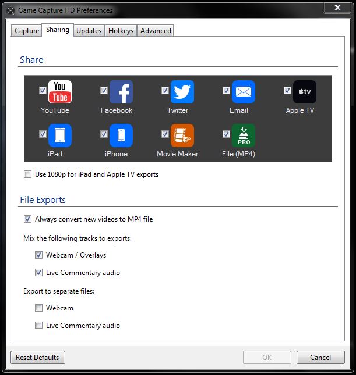Go to the Advanced tab
Viewport: 356px width, 375px height.
click(156, 31)
